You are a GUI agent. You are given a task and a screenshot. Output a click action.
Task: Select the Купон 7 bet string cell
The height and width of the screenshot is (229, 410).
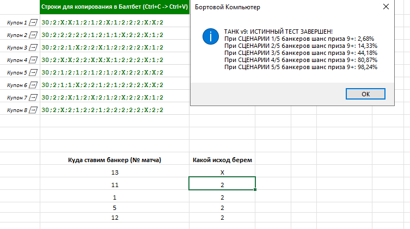click(114, 96)
